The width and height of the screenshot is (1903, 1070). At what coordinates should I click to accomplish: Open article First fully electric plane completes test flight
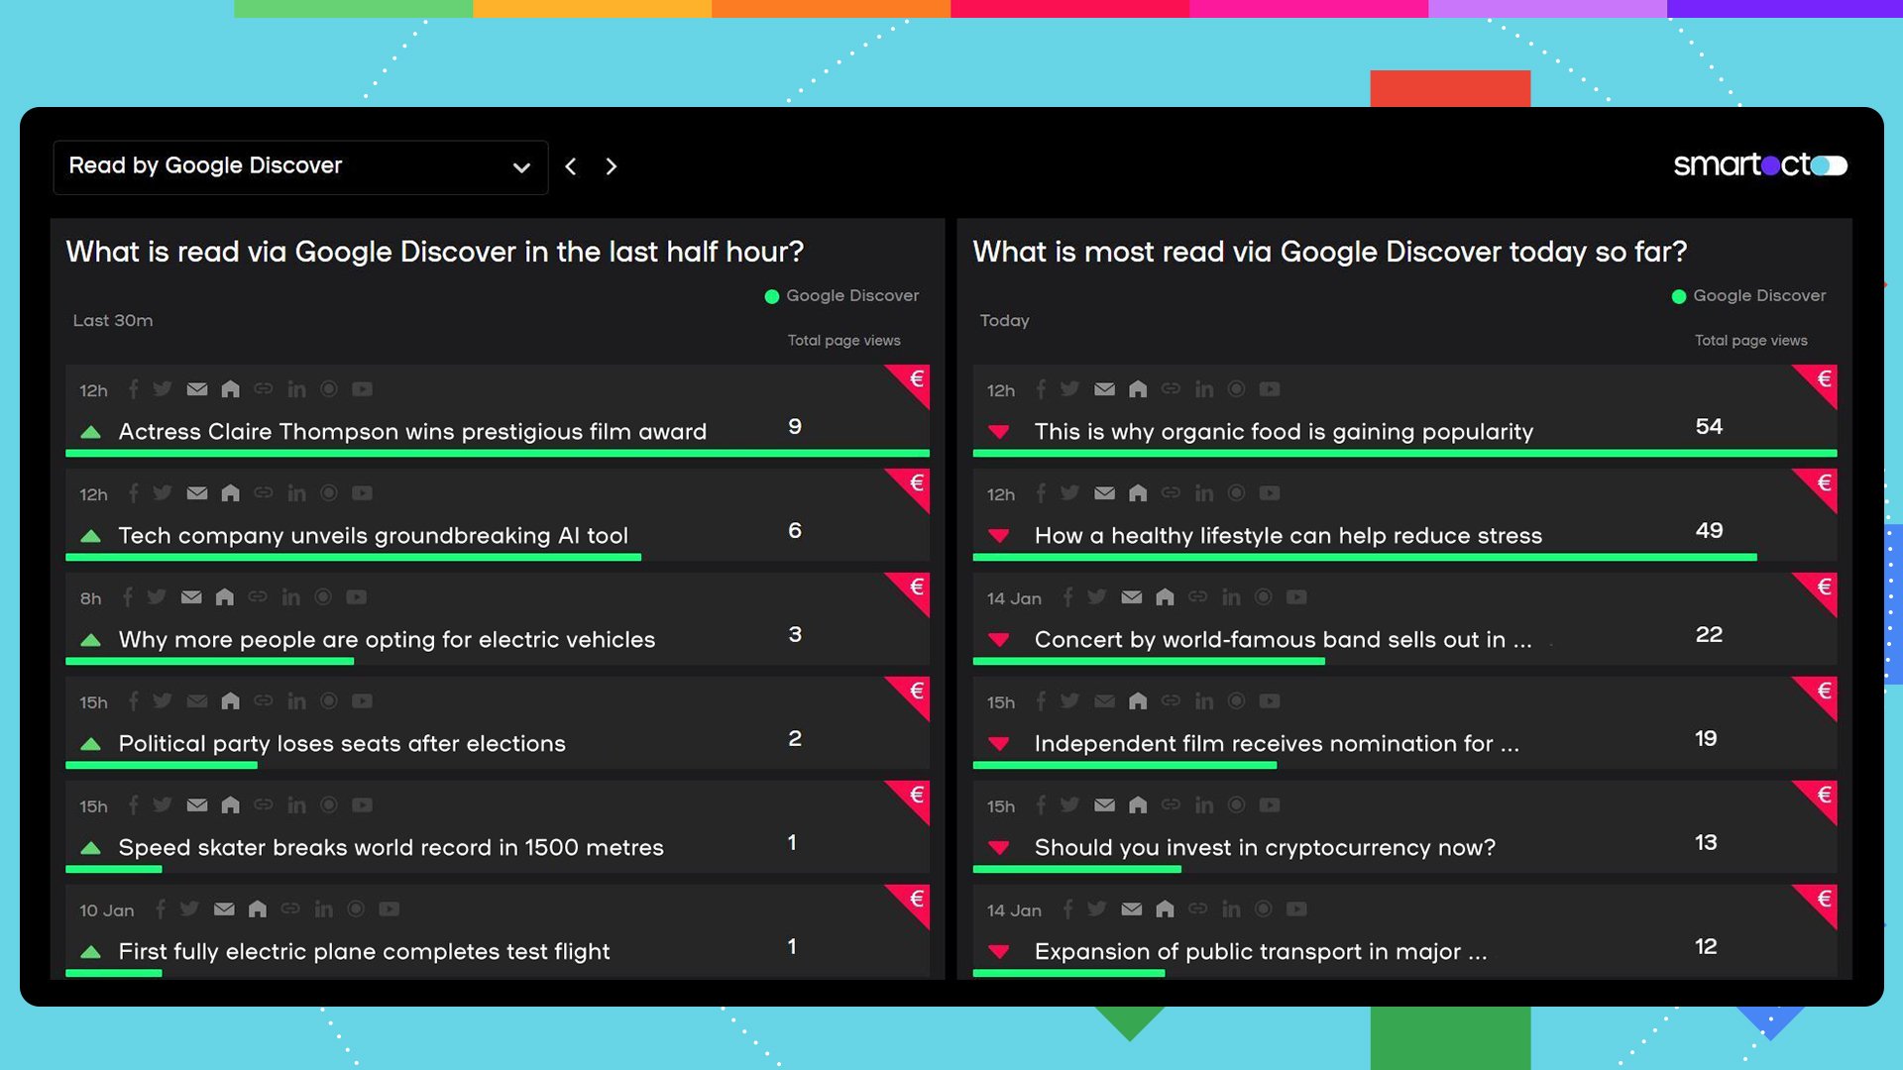[x=364, y=952]
